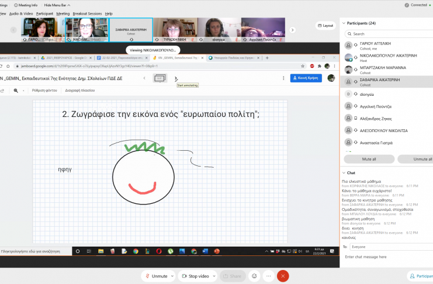The height and width of the screenshot is (284, 433).
Task: Open the Jamboard frame selector thumbnail
Action: (160, 78)
